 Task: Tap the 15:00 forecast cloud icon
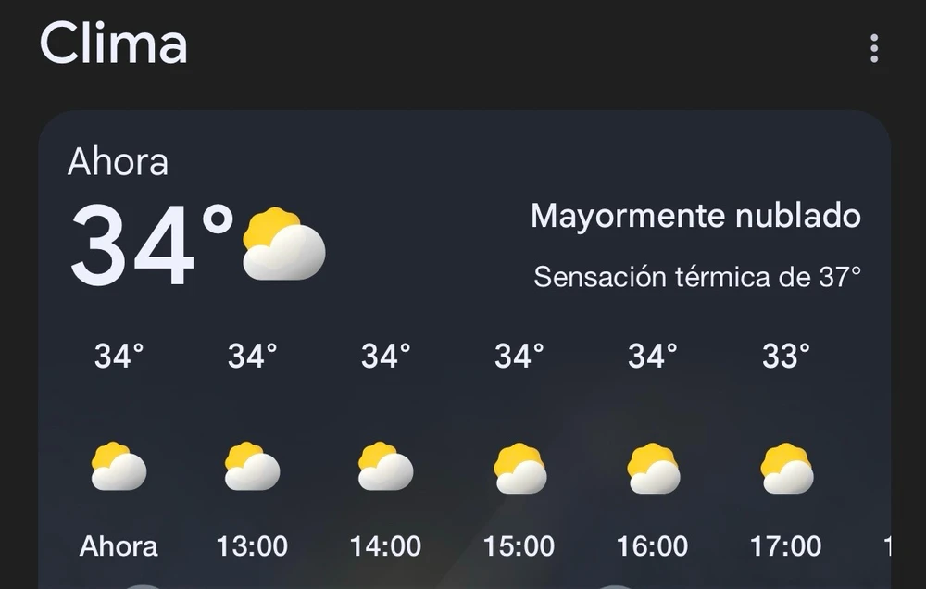coord(519,469)
